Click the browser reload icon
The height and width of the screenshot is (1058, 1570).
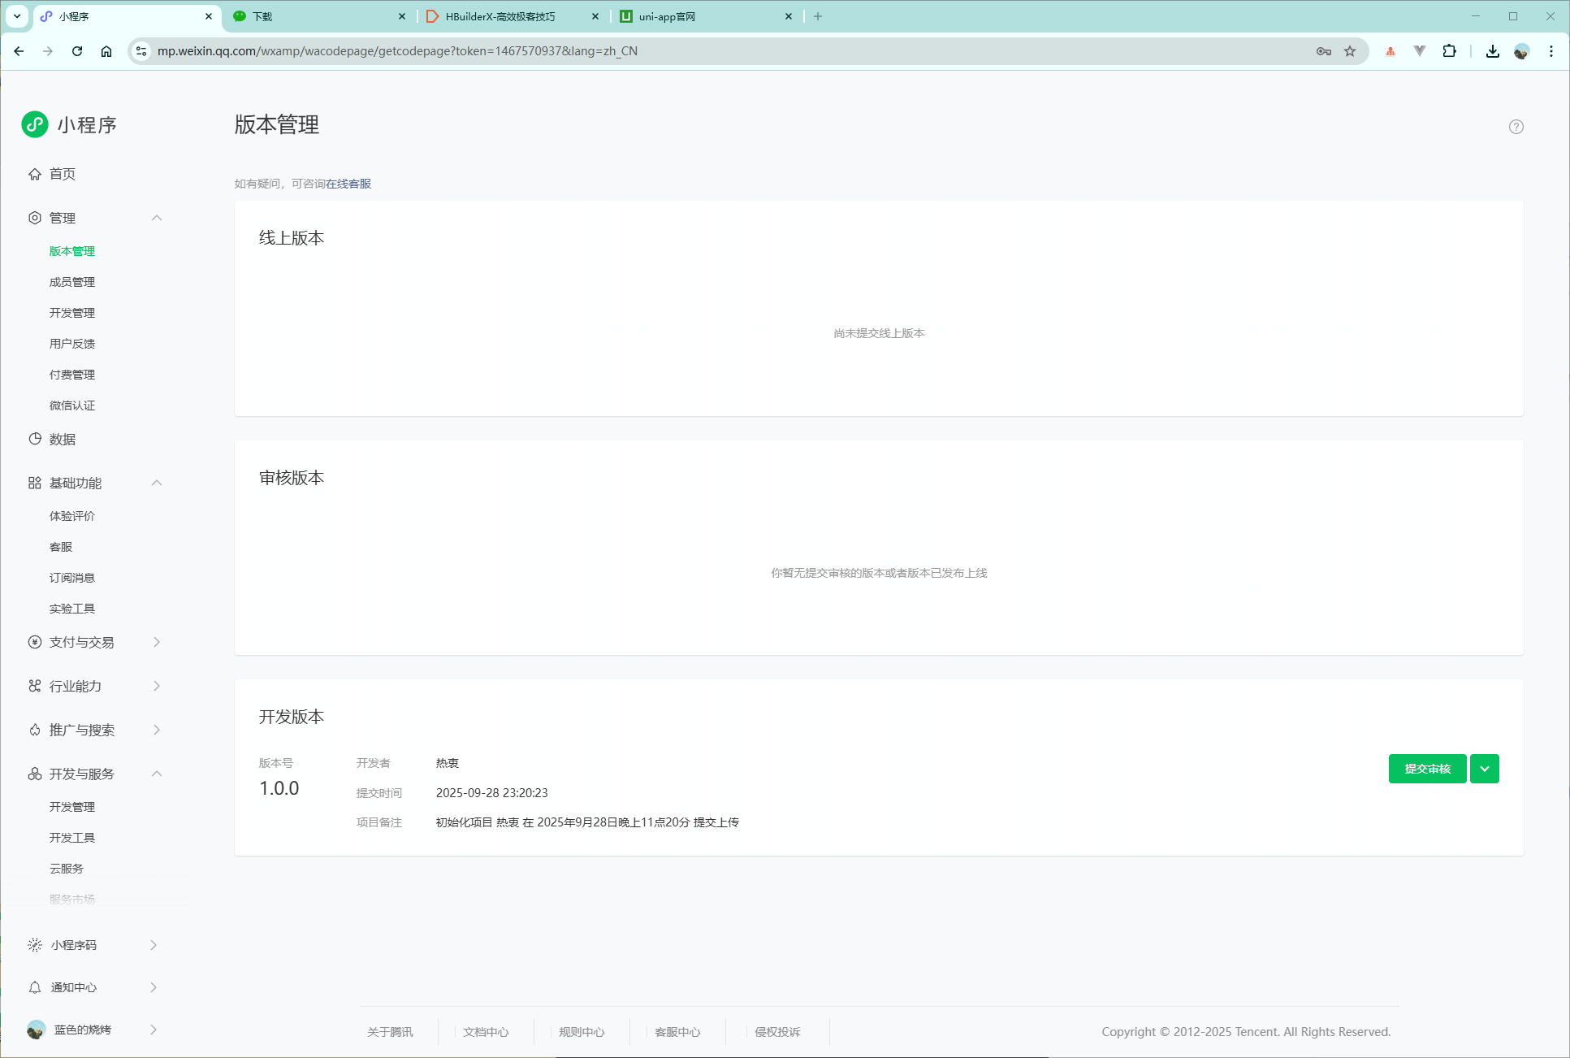pyautogui.click(x=77, y=51)
